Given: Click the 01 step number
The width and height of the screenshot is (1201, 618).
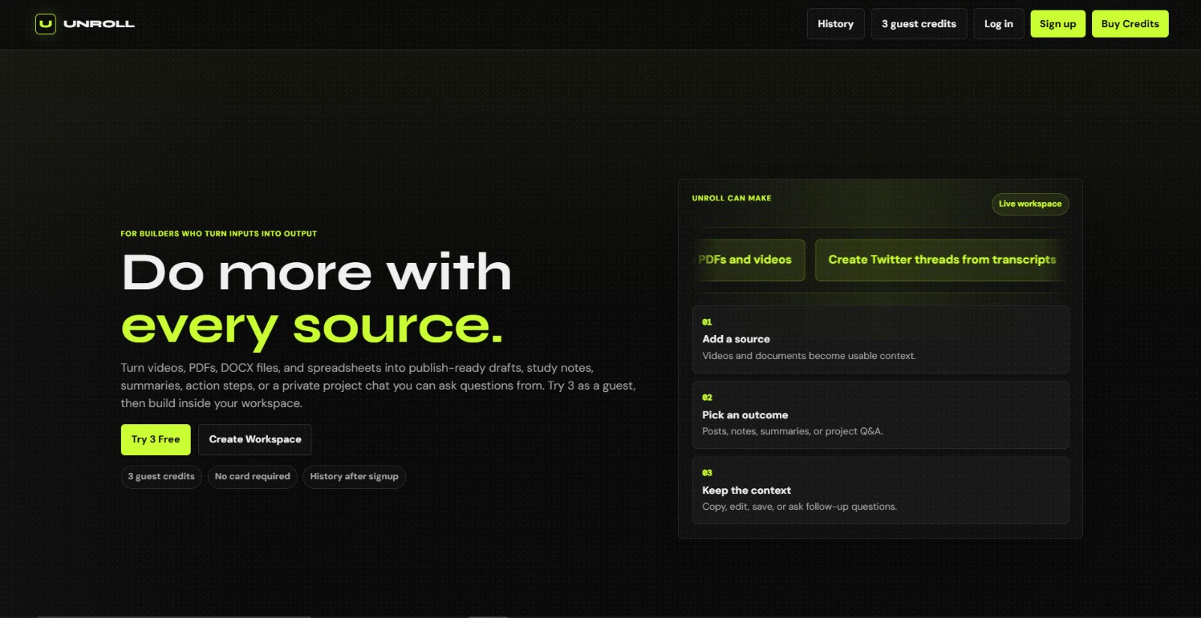Looking at the screenshot, I should click(x=707, y=322).
